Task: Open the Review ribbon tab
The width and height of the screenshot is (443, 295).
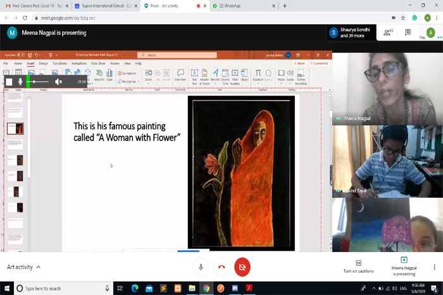Action: tap(115, 63)
